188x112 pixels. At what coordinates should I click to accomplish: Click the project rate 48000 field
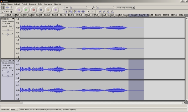pos(14,110)
